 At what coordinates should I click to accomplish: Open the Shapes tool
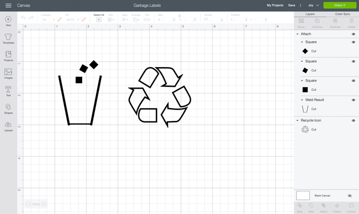(x=8, y=109)
